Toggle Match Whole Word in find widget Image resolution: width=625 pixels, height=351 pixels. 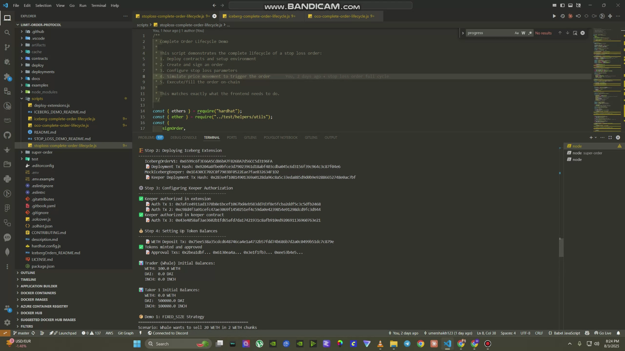(x=523, y=33)
